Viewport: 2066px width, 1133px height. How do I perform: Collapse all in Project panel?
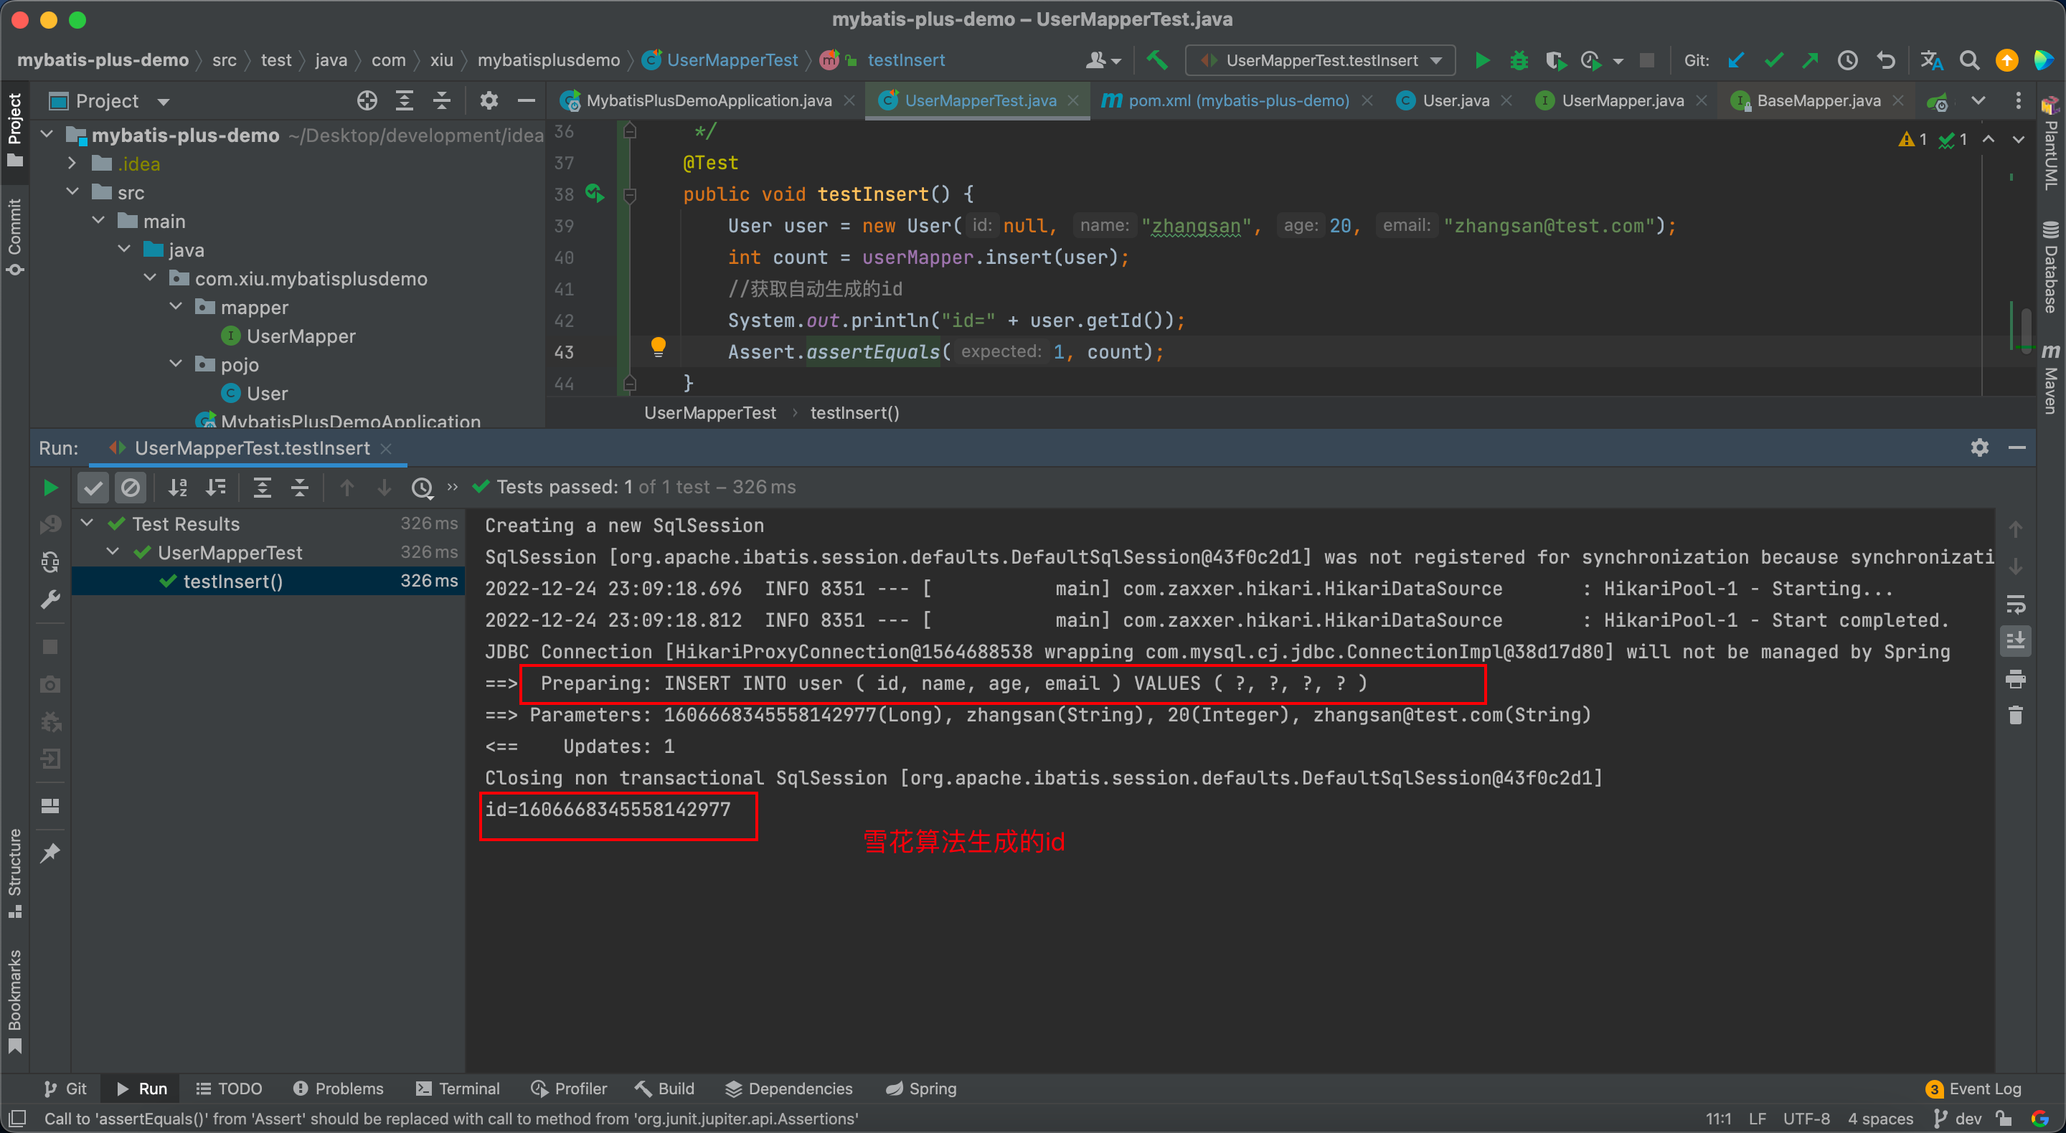441,100
